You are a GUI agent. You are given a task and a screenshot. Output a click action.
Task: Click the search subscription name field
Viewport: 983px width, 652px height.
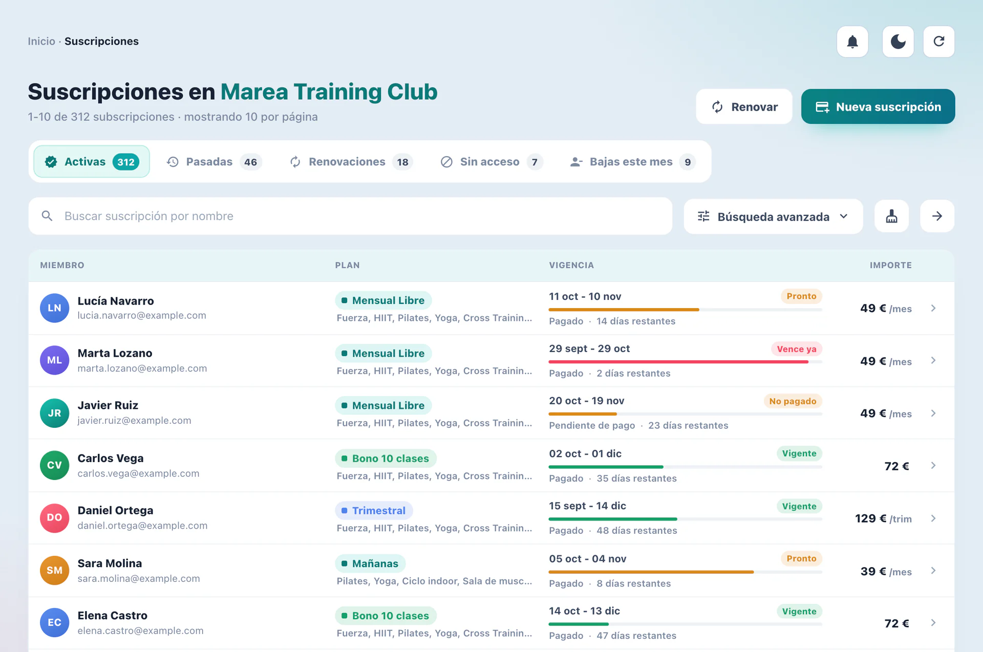[x=350, y=216]
